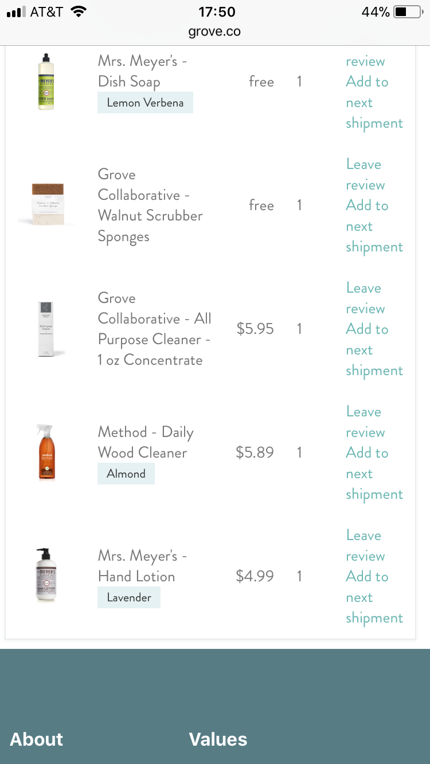The image size is (430, 764).
Task: Add Mrs. Meyer's Dish Soap to next shipment
Action: [374, 103]
